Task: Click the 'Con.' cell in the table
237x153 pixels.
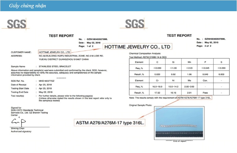Action: (205, 81)
